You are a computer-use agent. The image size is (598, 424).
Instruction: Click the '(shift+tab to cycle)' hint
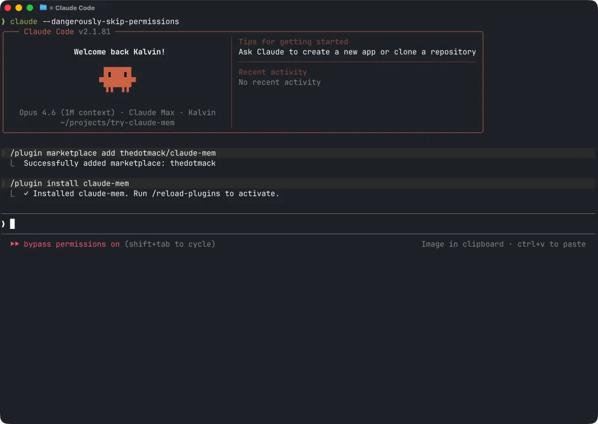click(x=170, y=244)
